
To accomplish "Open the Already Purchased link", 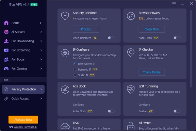I will pyautogui.click(x=25, y=127).
